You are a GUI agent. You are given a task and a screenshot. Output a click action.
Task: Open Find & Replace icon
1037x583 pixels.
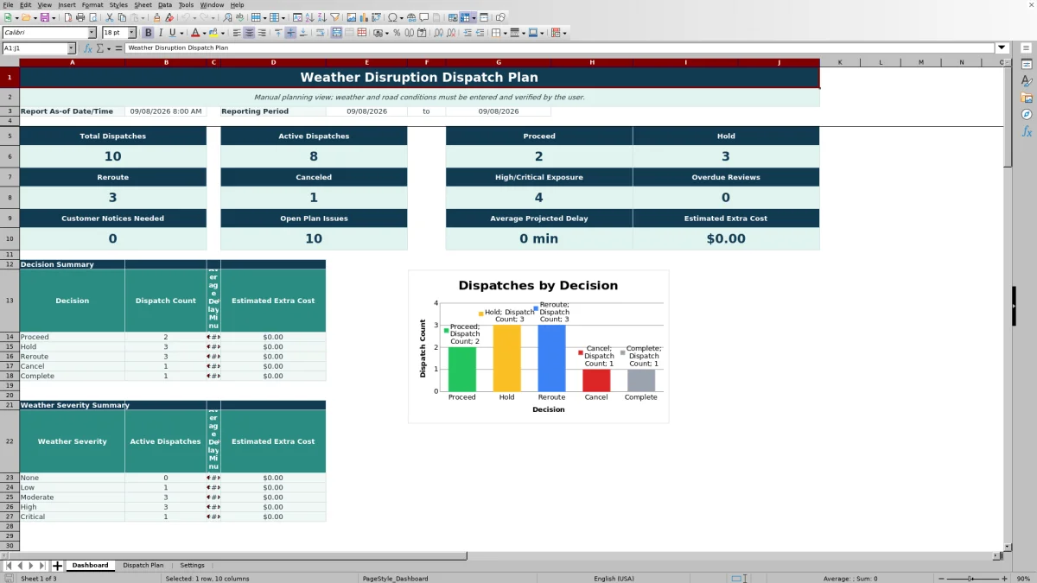pos(227,17)
